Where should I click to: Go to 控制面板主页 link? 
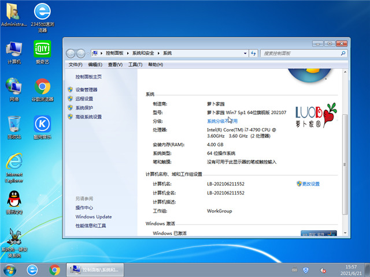pos(88,77)
